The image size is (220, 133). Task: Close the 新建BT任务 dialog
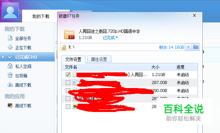click(194, 15)
